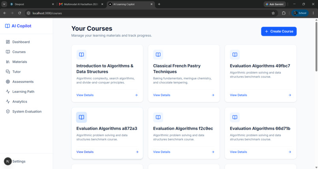Viewport: 318px width, 169px height.
Task: Bookmark this page with the star icon
Action: (273, 13)
